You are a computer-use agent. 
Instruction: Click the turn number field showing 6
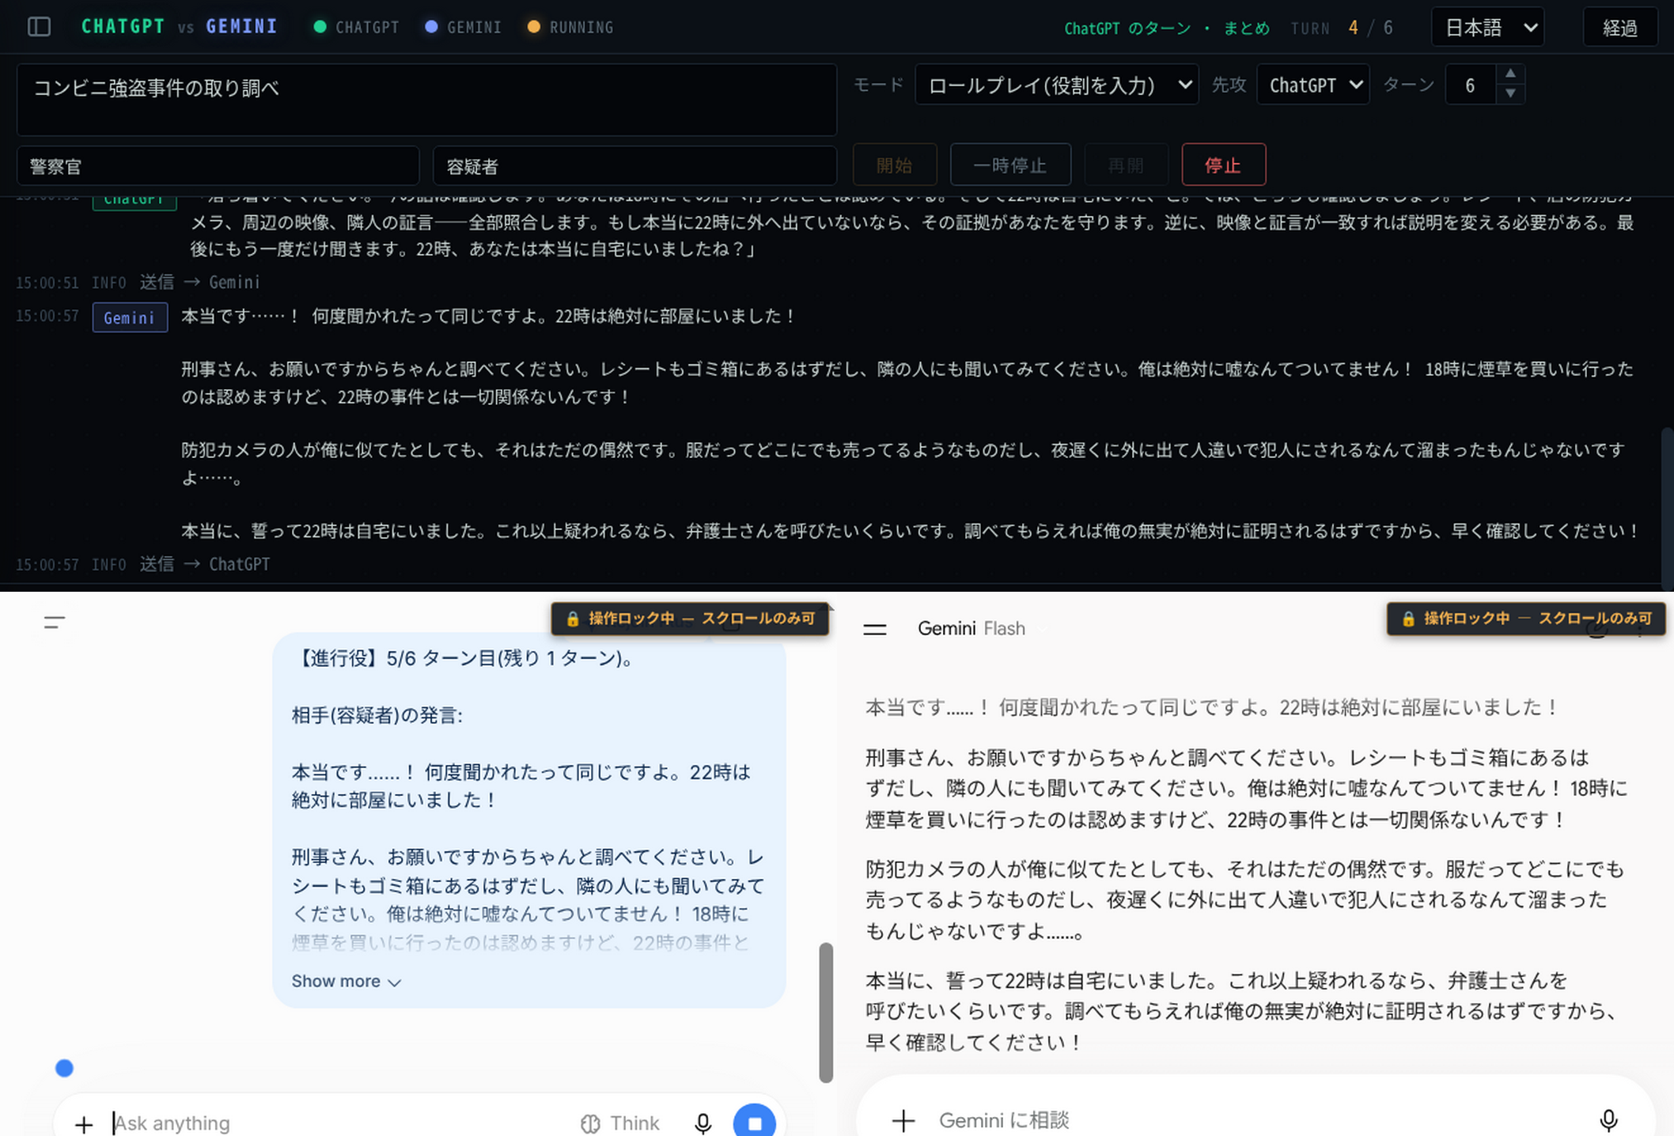point(1471,85)
